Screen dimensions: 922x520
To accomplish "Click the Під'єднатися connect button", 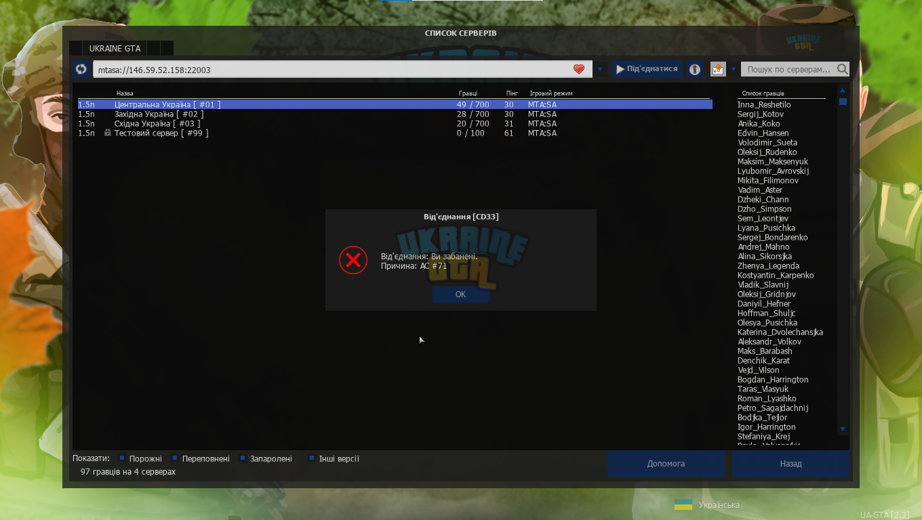I will pos(647,69).
